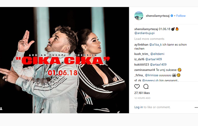This screenshot has width=198, height=126.
Task: Open commenter zamirasamuri4's profile
Action: click(x=145, y=70)
